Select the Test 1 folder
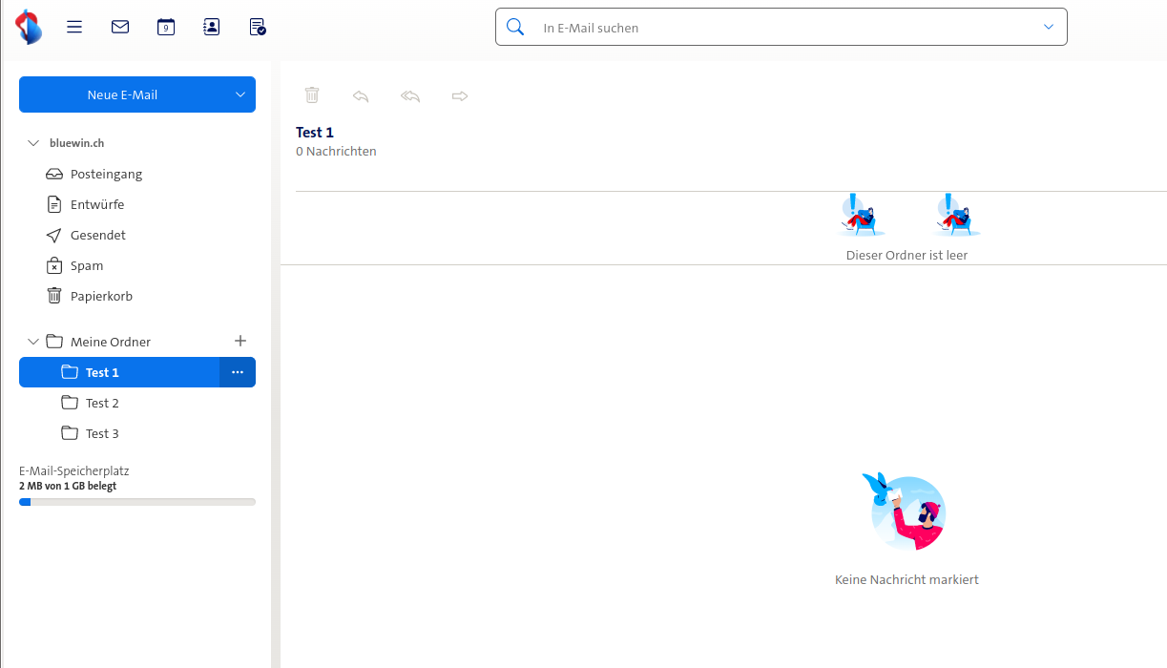Viewport: 1167px width, 668px height. 119,372
